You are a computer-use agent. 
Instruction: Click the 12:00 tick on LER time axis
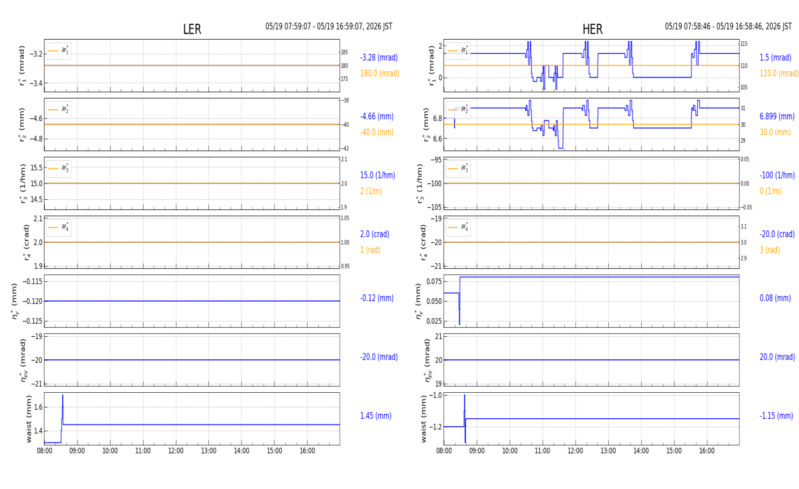pos(176,451)
